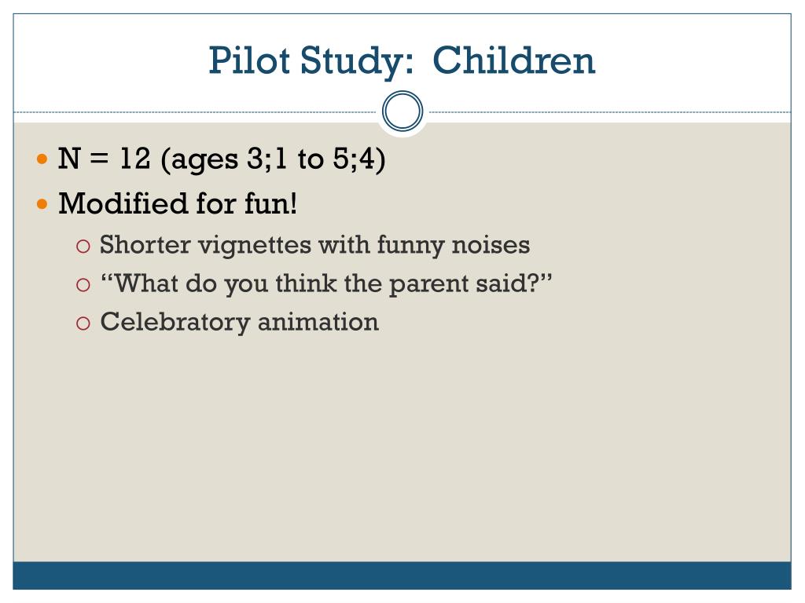Click the circle ornament below the title
The image size is (805, 603).
point(402,111)
